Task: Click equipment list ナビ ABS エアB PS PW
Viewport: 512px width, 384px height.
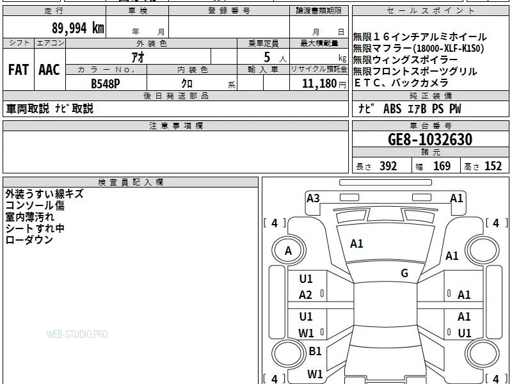Action: tap(410, 109)
